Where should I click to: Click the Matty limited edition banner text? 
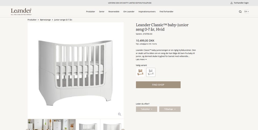pyautogui.click(x=130, y=3)
